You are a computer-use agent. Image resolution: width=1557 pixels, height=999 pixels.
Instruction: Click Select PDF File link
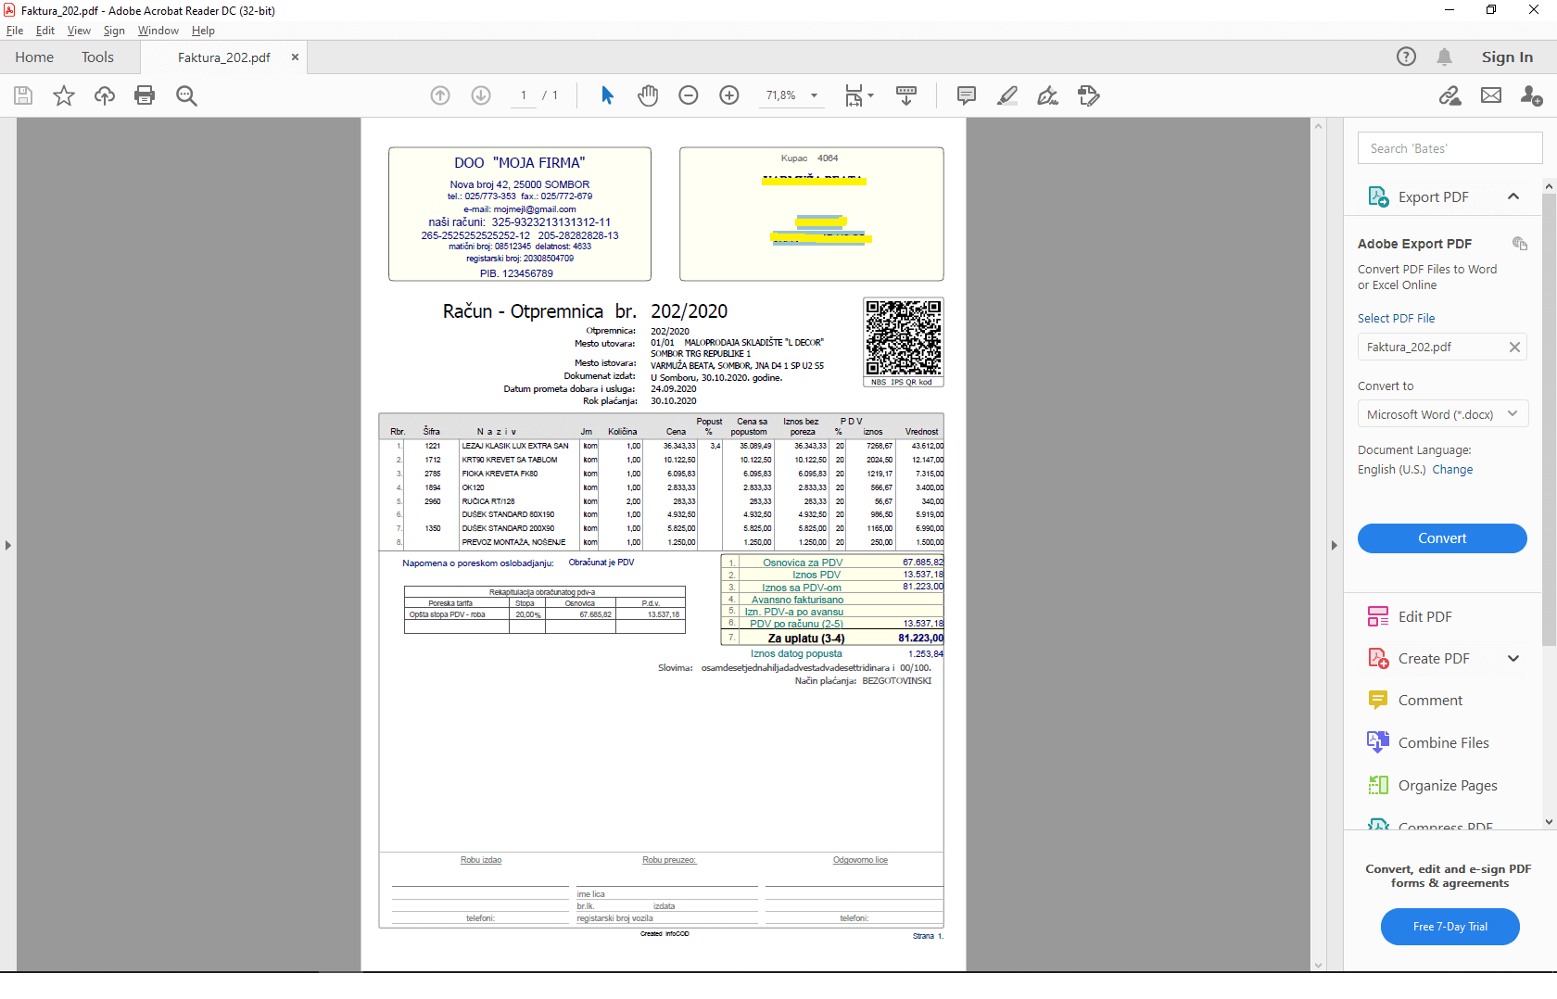click(1396, 318)
